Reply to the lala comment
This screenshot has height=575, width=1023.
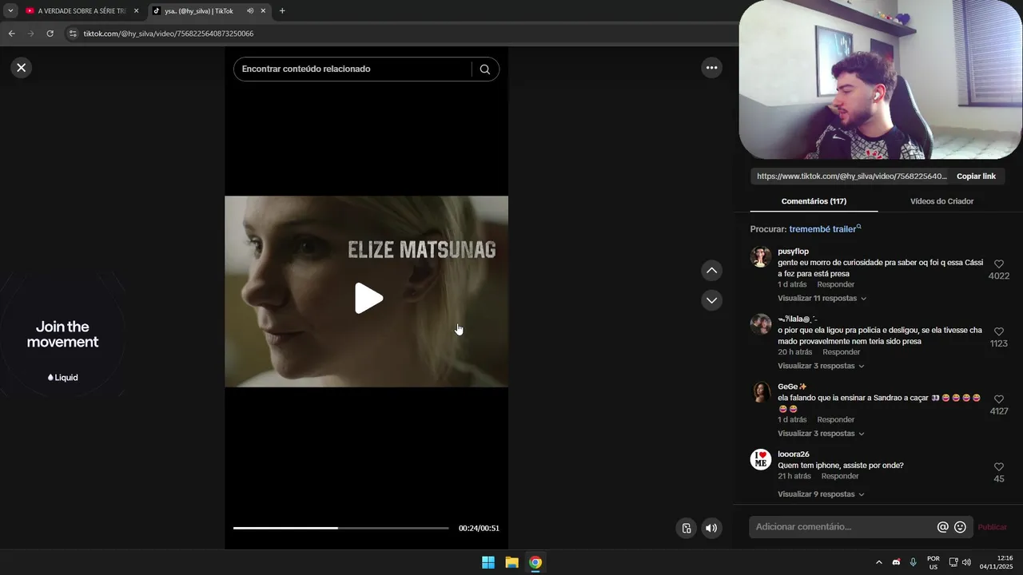(841, 352)
